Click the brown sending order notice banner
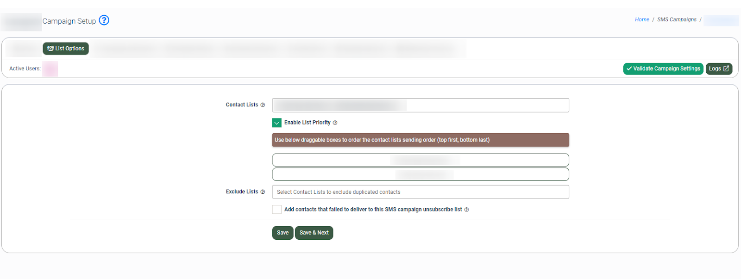 pos(420,140)
